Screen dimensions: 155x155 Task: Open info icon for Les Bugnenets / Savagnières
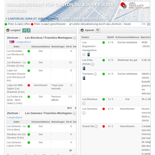coord(84,55)
